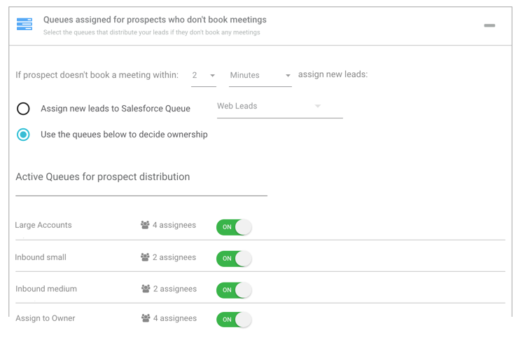Click the Inbound small queue name

pyautogui.click(x=41, y=257)
